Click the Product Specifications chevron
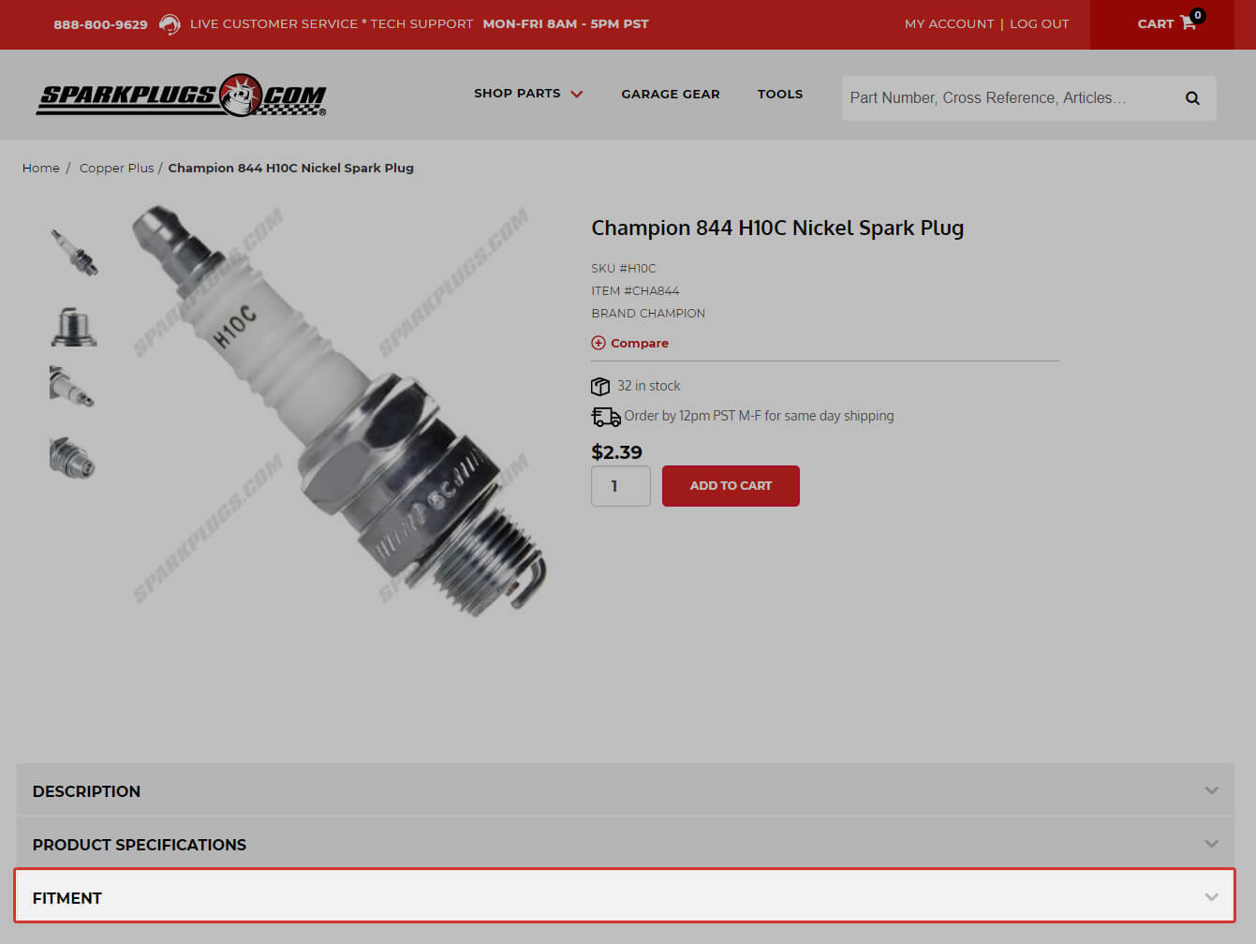 pyautogui.click(x=1211, y=844)
